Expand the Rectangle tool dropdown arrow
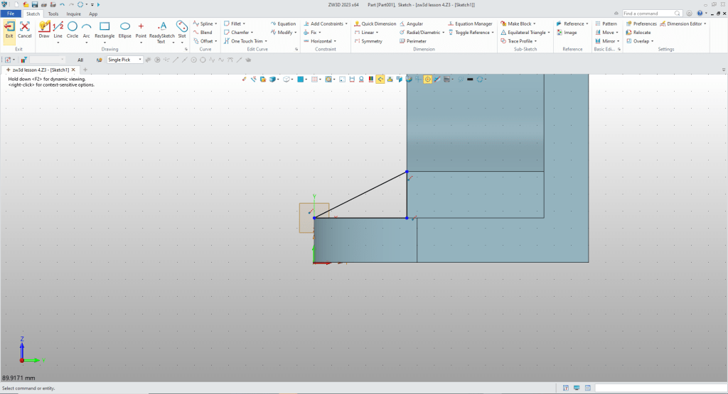Viewport: 728px width, 394px height. 105,42
